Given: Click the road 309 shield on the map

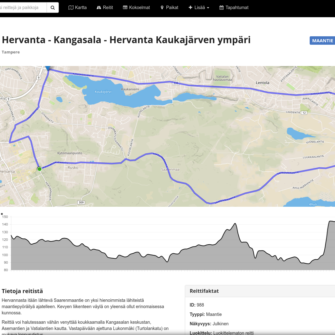Looking at the screenshot, I should coord(81,203).
